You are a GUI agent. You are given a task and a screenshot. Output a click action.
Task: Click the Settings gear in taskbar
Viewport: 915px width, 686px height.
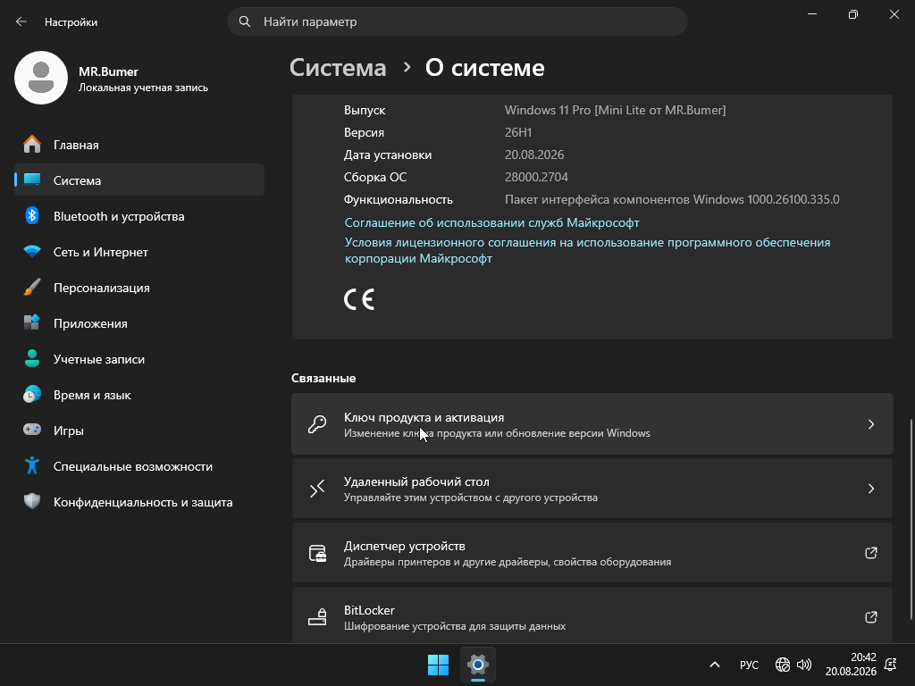478,665
